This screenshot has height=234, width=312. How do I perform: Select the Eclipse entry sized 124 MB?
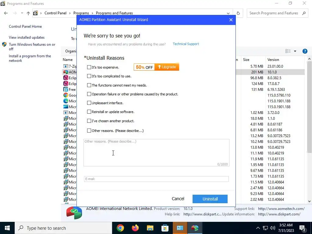coord(70,83)
